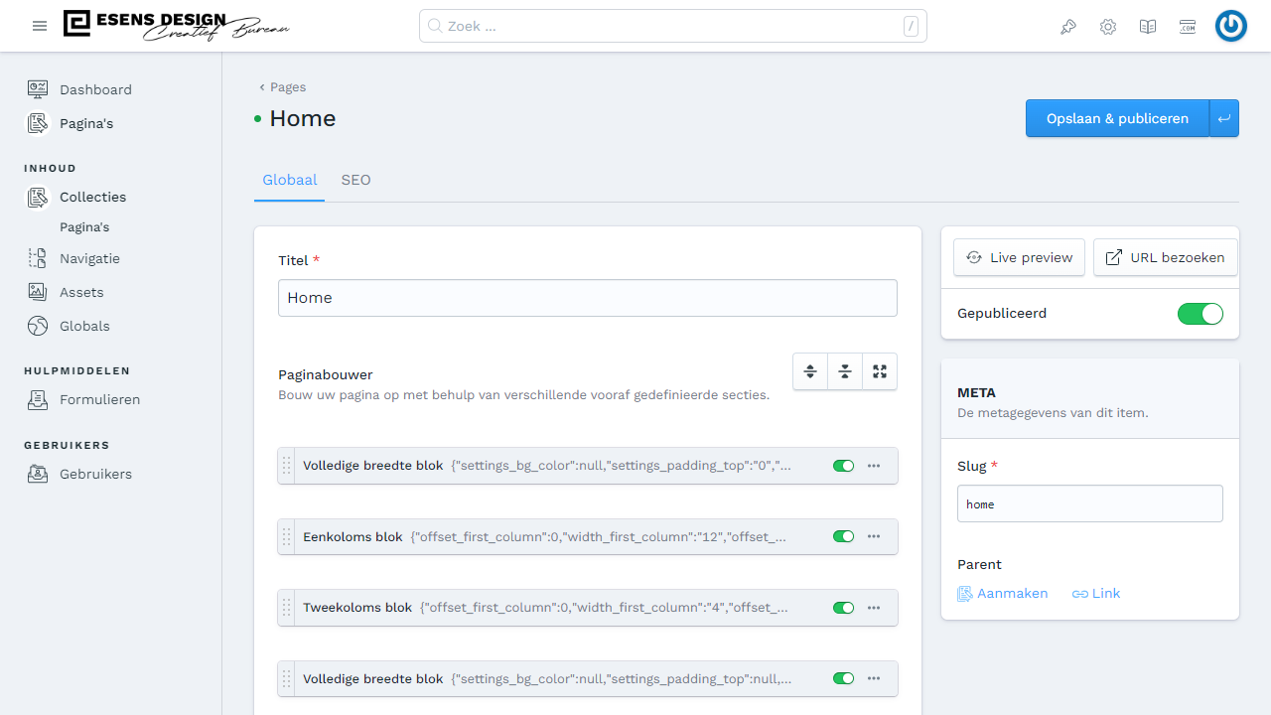Expand all sets in Paginabouwer
This screenshot has width=1271, height=715.
(810, 371)
